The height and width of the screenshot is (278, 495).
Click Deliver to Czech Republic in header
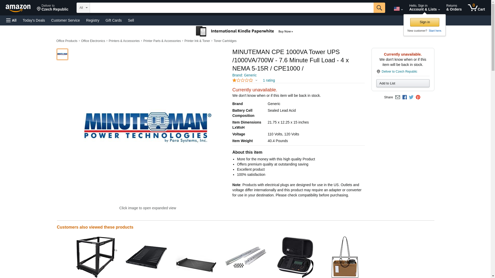point(53,8)
